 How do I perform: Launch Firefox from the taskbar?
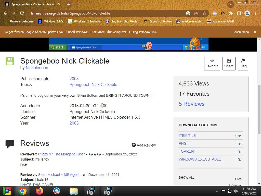(40, 191)
